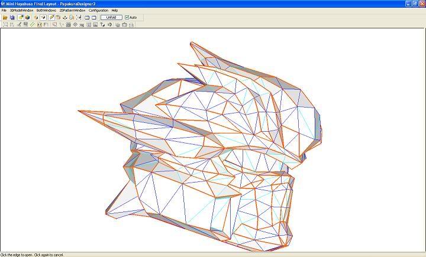Click the four-corner fit view icon

click(79, 17)
